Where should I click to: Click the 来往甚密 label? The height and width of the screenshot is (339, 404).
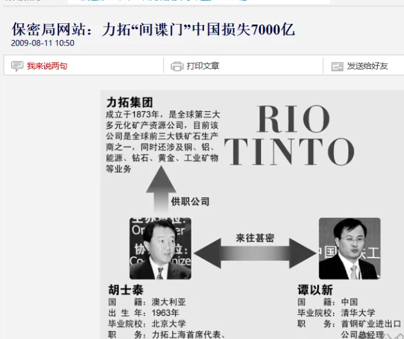[x=255, y=238]
